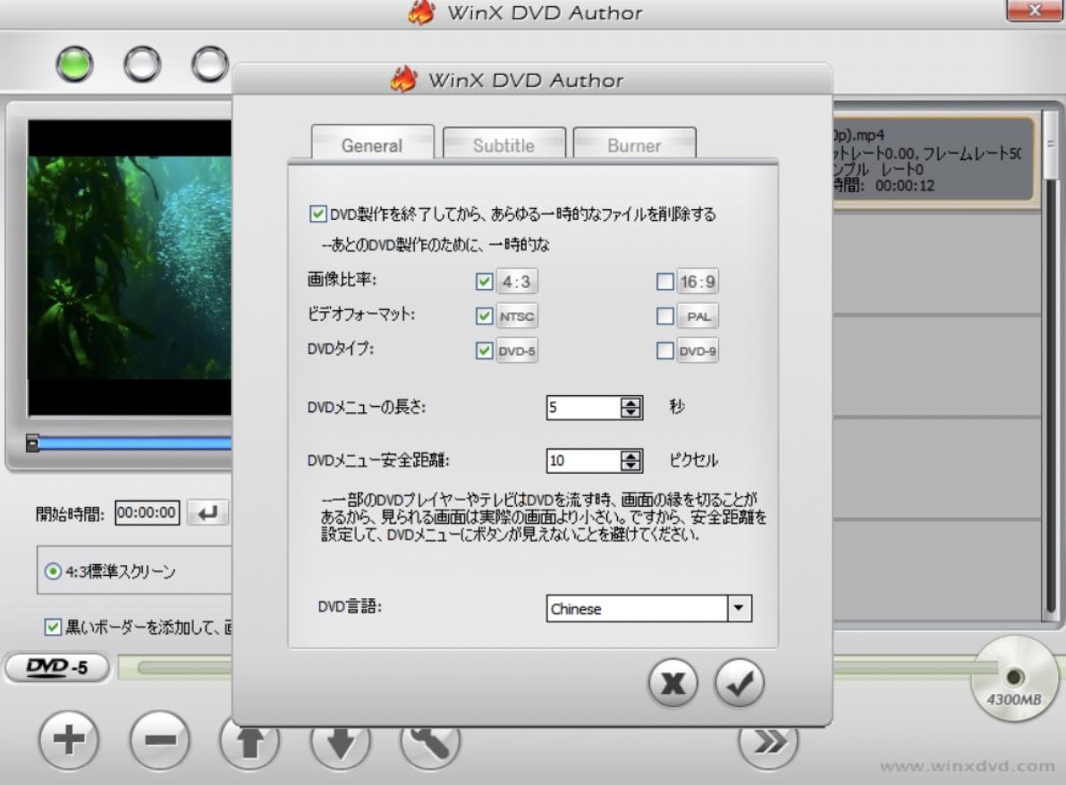Screen dimensions: 1066x785
Task: Click the PAL label button
Action: (x=698, y=316)
